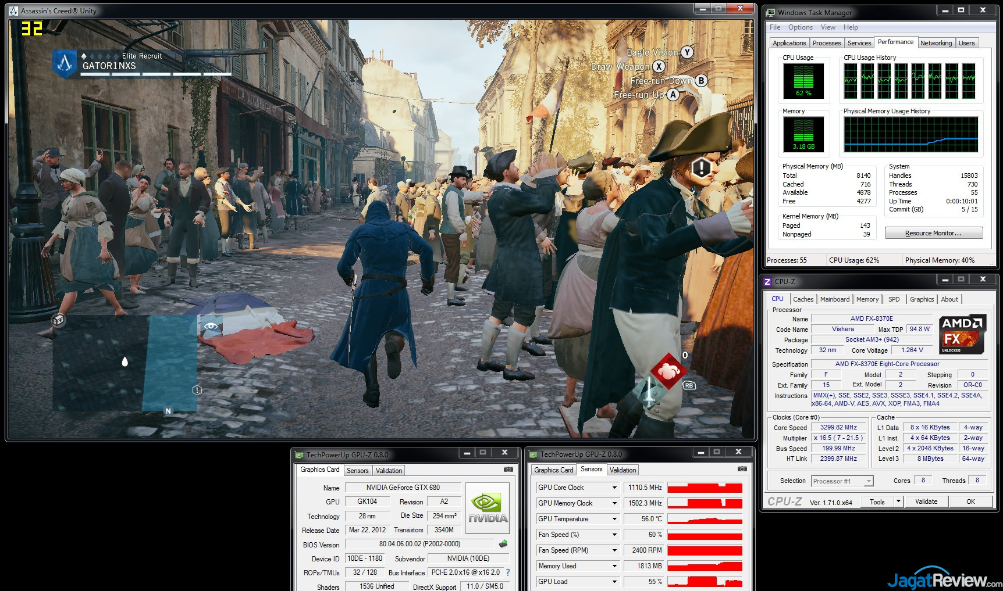Open the GPU Load sensor dropdown
Image resolution: width=1003 pixels, height=591 pixels.
[614, 582]
